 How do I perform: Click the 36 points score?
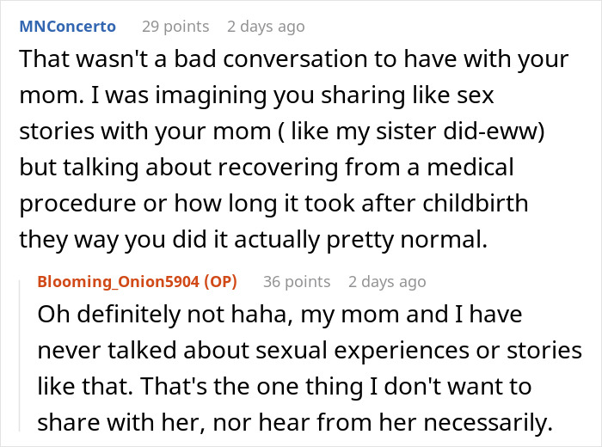tap(297, 282)
